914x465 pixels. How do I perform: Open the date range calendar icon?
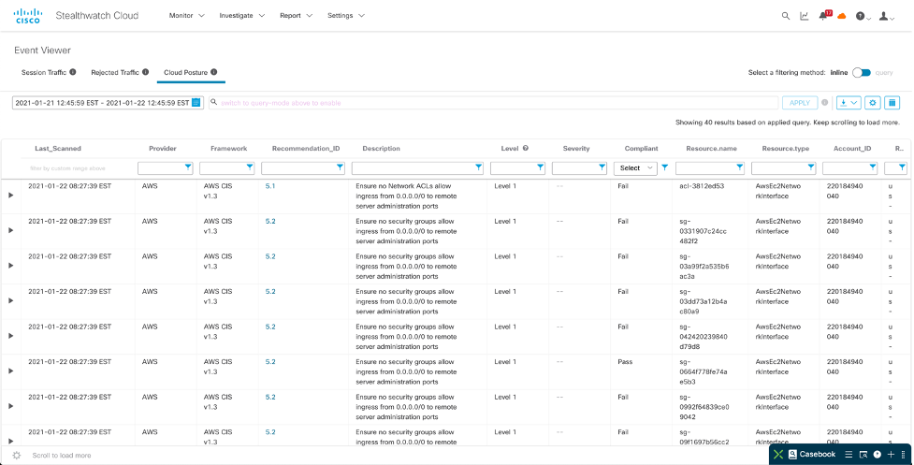point(196,103)
